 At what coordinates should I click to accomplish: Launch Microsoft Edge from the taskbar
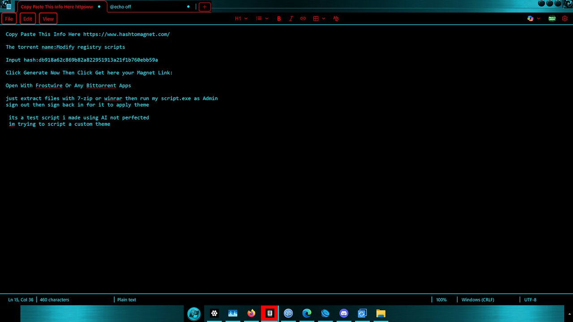tap(307, 314)
